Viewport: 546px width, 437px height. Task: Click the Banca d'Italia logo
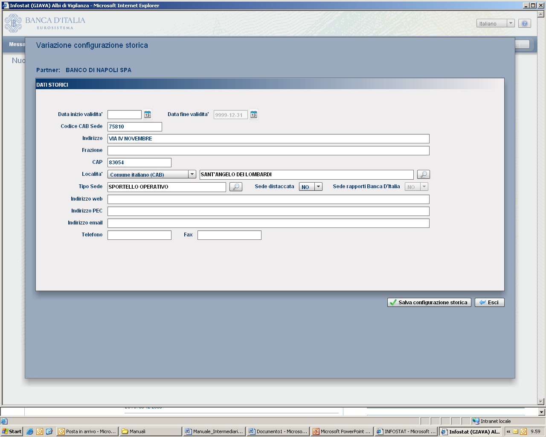(x=45, y=23)
